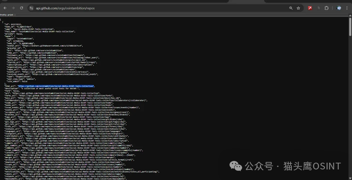Click the "compare_url" line text
352x180 pixels.
pyautogui.click(x=70, y=155)
